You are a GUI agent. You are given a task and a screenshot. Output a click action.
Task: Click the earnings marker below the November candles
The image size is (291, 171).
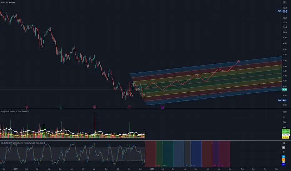click(129, 107)
